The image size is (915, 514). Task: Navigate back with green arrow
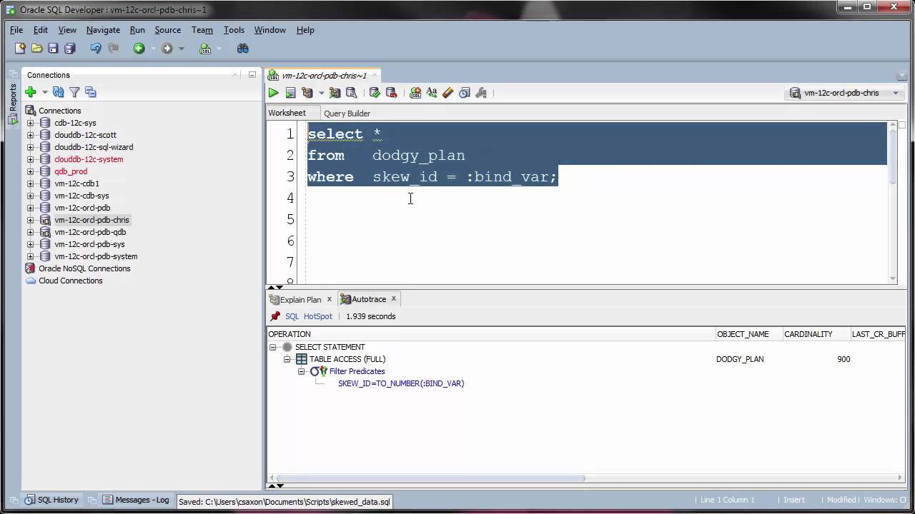[139, 49]
